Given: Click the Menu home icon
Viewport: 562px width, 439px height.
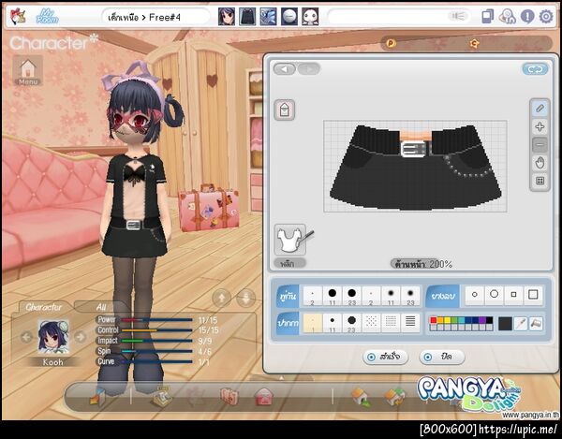Looking at the screenshot, I should (28, 70).
